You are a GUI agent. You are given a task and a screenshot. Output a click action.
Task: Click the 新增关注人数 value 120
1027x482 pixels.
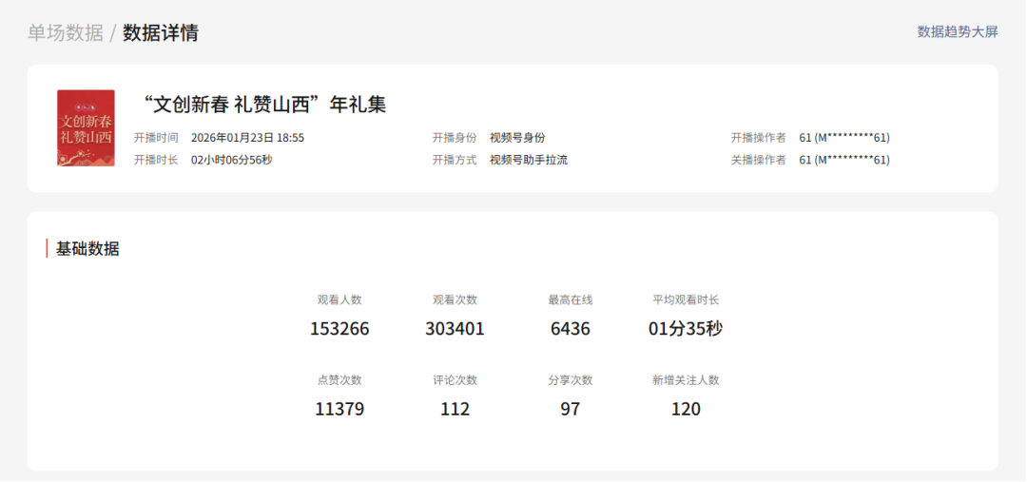(686, 409)
